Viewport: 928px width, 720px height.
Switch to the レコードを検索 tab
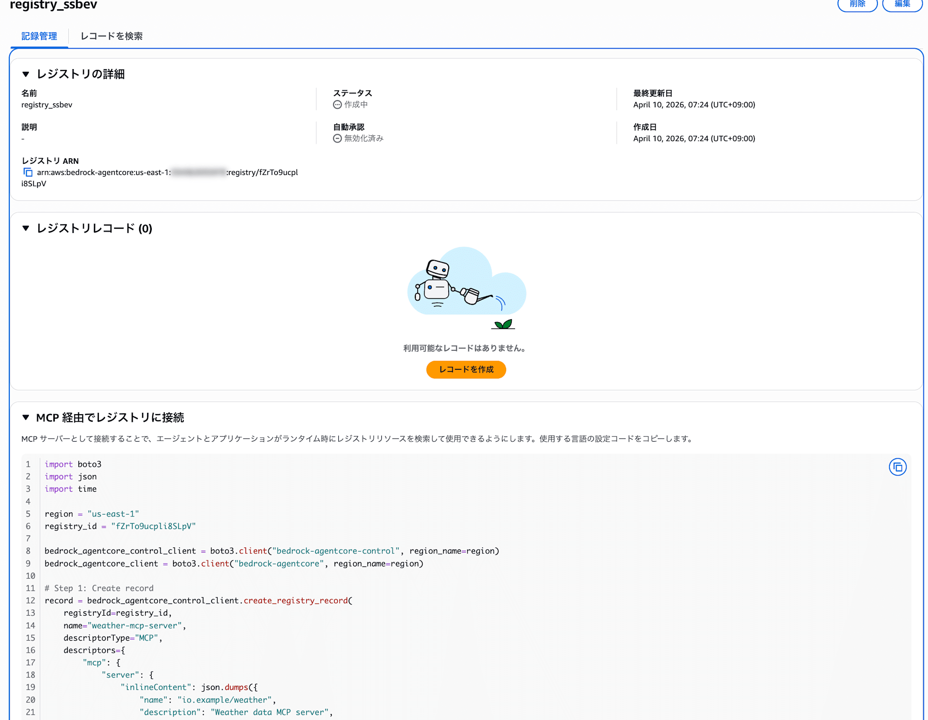pos(111,36)
